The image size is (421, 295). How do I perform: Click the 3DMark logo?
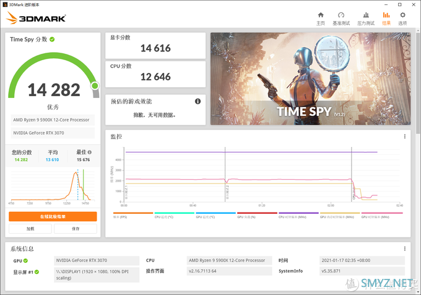coord(36,18)
